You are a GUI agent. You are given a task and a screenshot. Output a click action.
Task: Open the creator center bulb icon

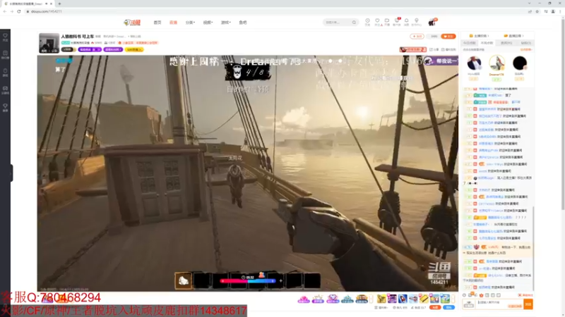(417, 22)
